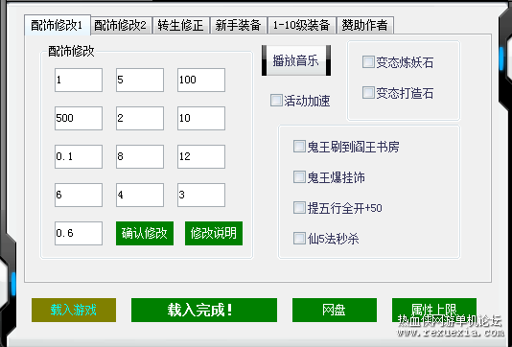
Task: Select the field with value 10
Action: (x=201, y=118)
